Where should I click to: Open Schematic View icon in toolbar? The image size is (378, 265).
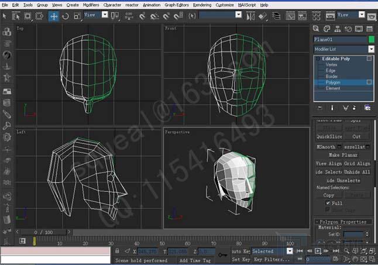[302, 16]
